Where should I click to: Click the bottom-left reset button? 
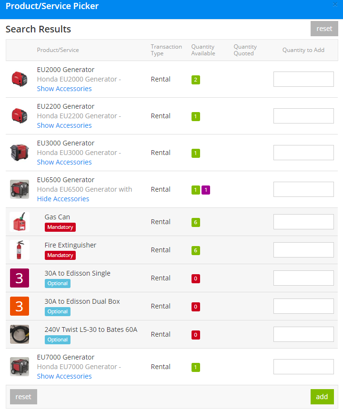tap(23, 397)
